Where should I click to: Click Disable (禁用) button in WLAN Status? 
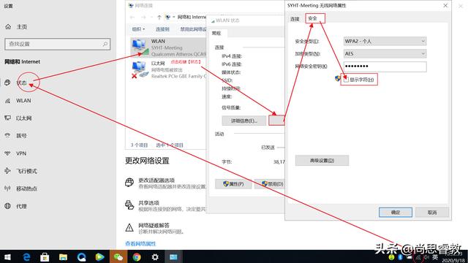[270, 184]
